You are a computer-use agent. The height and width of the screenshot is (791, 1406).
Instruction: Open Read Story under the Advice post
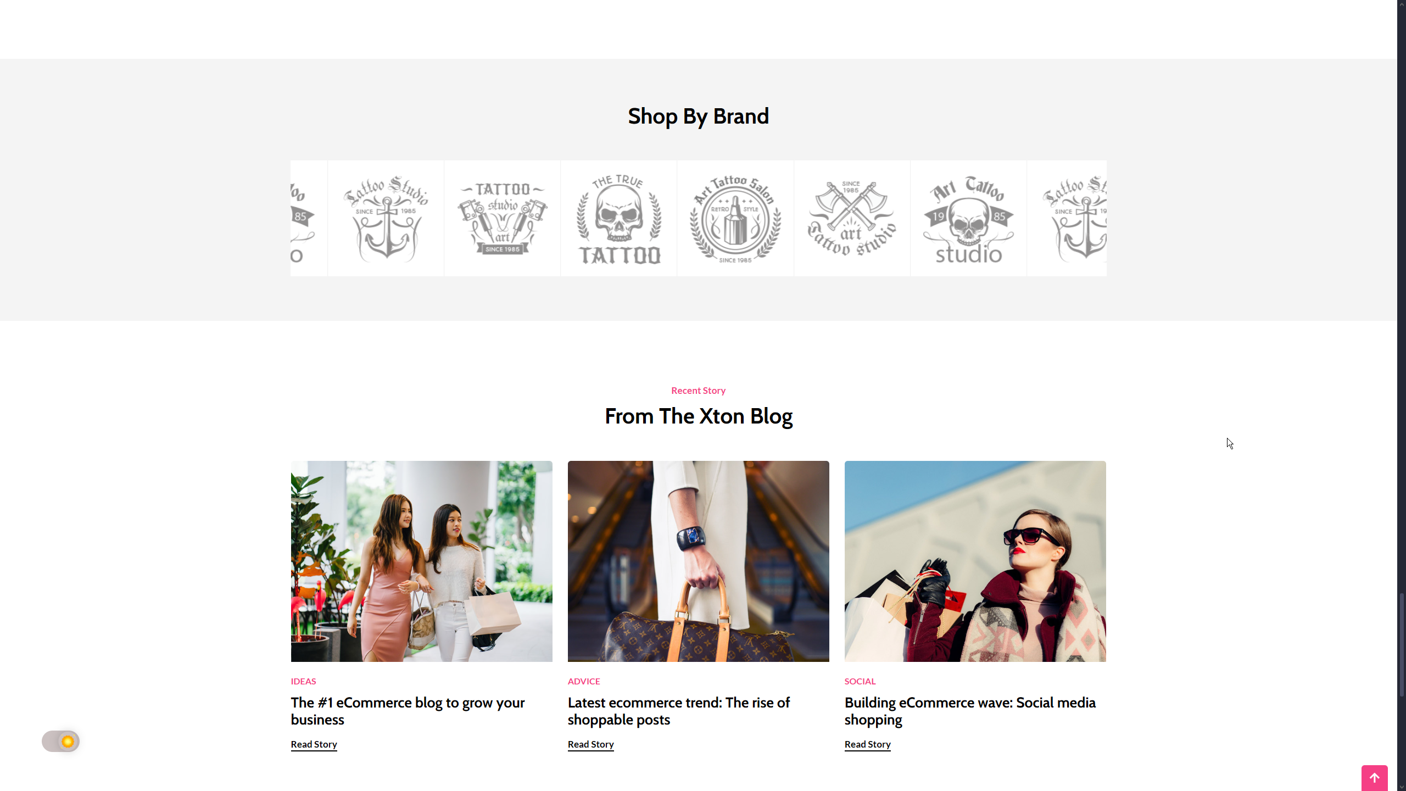coord(590,744)
